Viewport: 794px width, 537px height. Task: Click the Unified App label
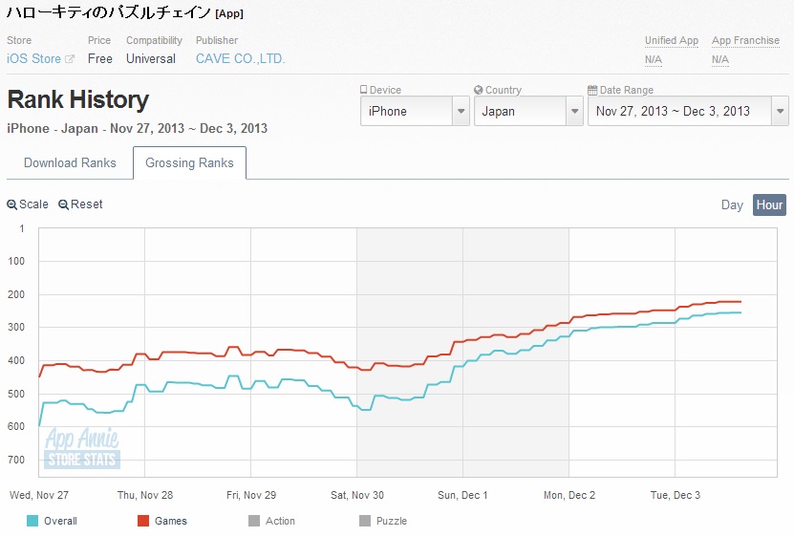(x=672, y=40)
